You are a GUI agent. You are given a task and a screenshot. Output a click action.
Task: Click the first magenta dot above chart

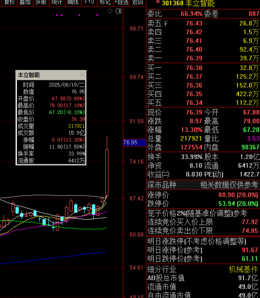57,15
